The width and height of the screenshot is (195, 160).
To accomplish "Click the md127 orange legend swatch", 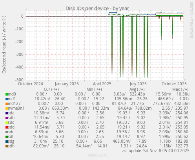I will 7,104.
